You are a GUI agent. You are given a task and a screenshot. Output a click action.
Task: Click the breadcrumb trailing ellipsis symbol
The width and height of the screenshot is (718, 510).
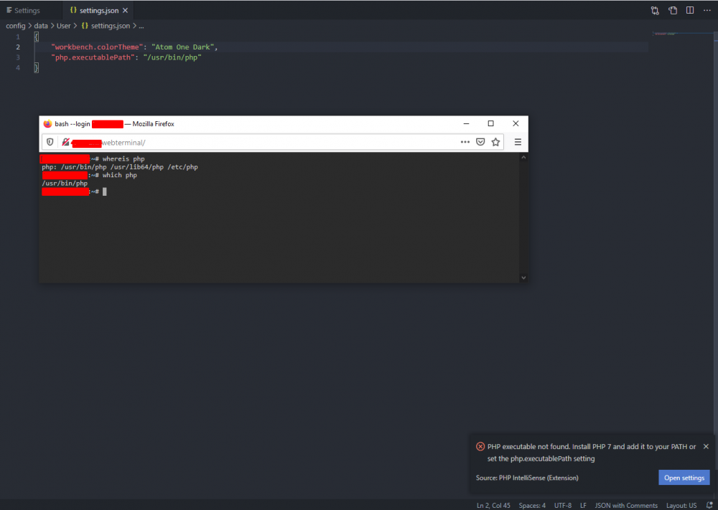click(141, 26)
